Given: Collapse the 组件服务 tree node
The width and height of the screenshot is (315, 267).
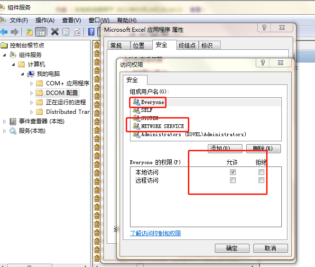Looking at the screenshot, I should (4, 55).
